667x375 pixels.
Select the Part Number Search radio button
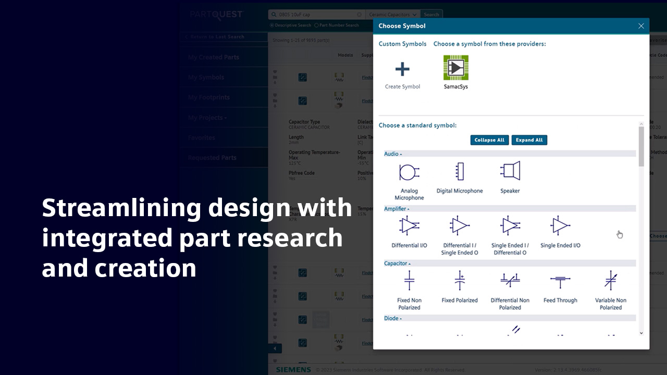pyautogui.click(x=316, y=25)
